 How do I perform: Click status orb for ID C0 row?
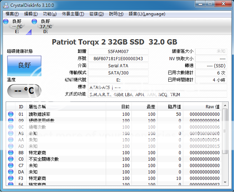[x=11, y=159]
